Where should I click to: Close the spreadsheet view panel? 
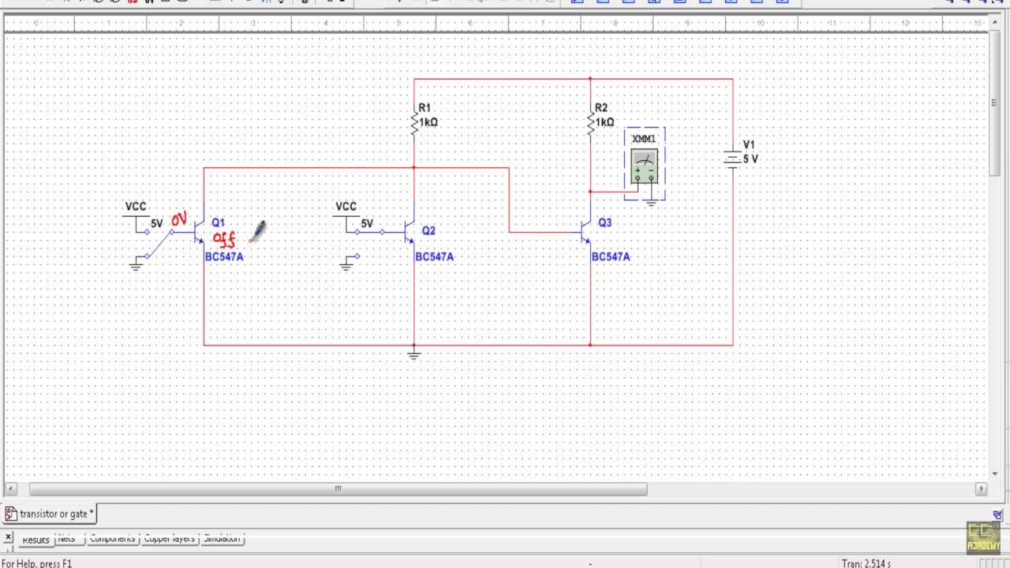pyautogui.click(x=8, y=538)
